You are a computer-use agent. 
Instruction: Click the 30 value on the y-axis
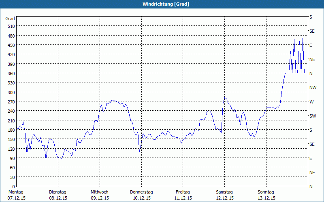pyautogui.click(x=12, y=177)
